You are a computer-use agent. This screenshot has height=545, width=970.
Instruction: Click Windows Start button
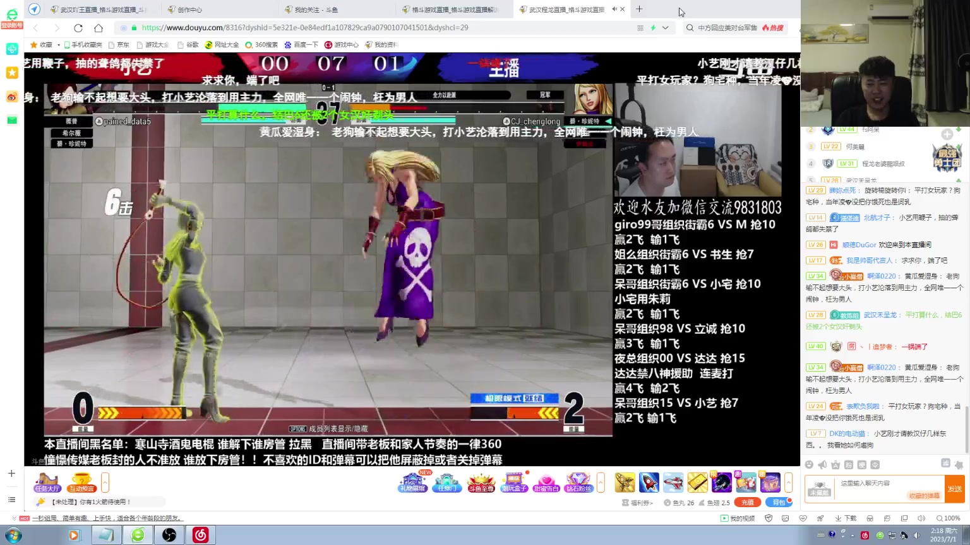tap(13, 536)
